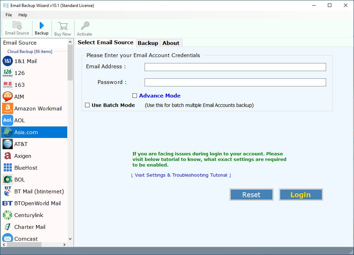The height and width of the screenshot is (255, 354).
Task: Open the Settings & Troubleshooting Tutorial link
Action: point(181,175)
